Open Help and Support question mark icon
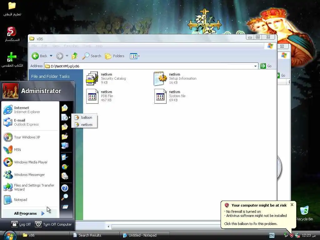Image resolution: width=320 pixels, height=240 pixels. 65,188
